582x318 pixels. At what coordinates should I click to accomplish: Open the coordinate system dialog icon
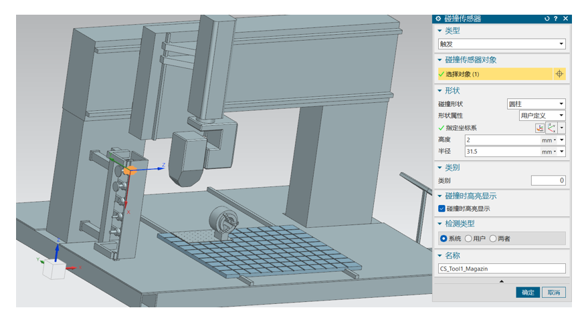click(x=539, y=128)
